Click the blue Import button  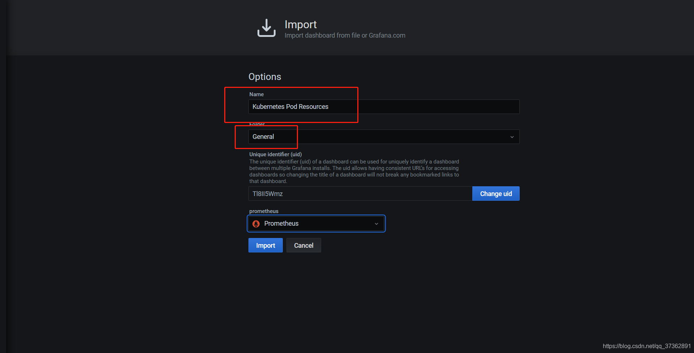click(265, 245)
